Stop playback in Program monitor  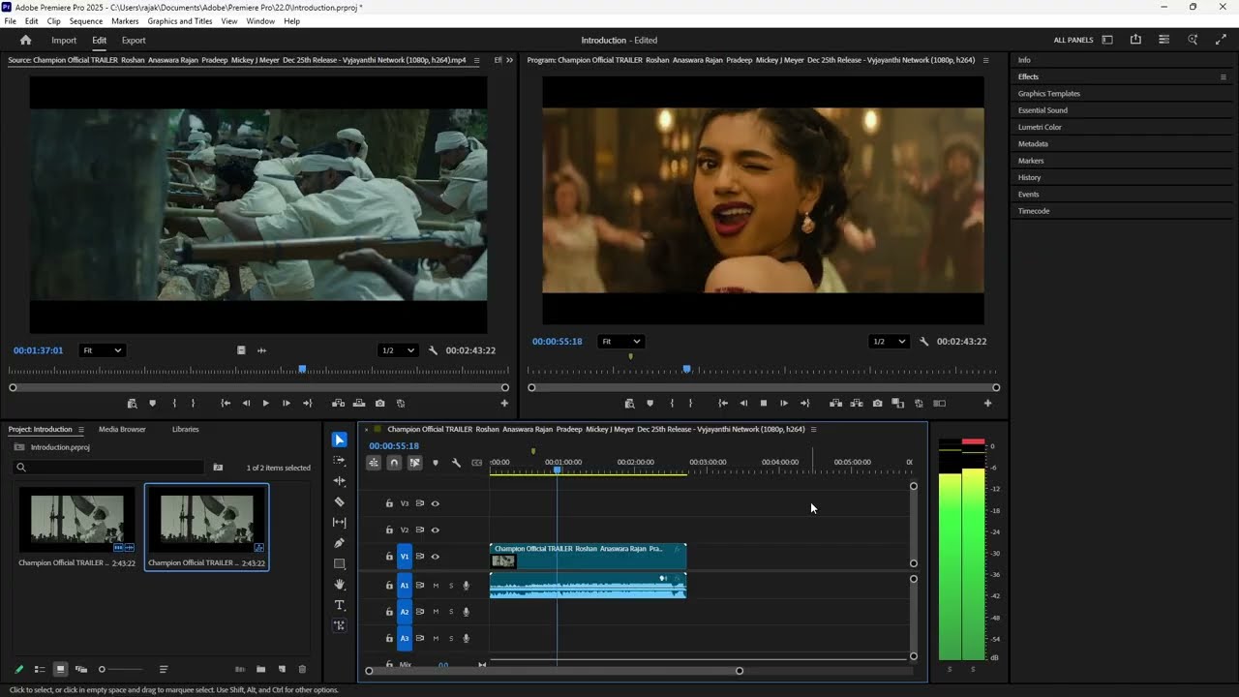[x=763, y=403]
